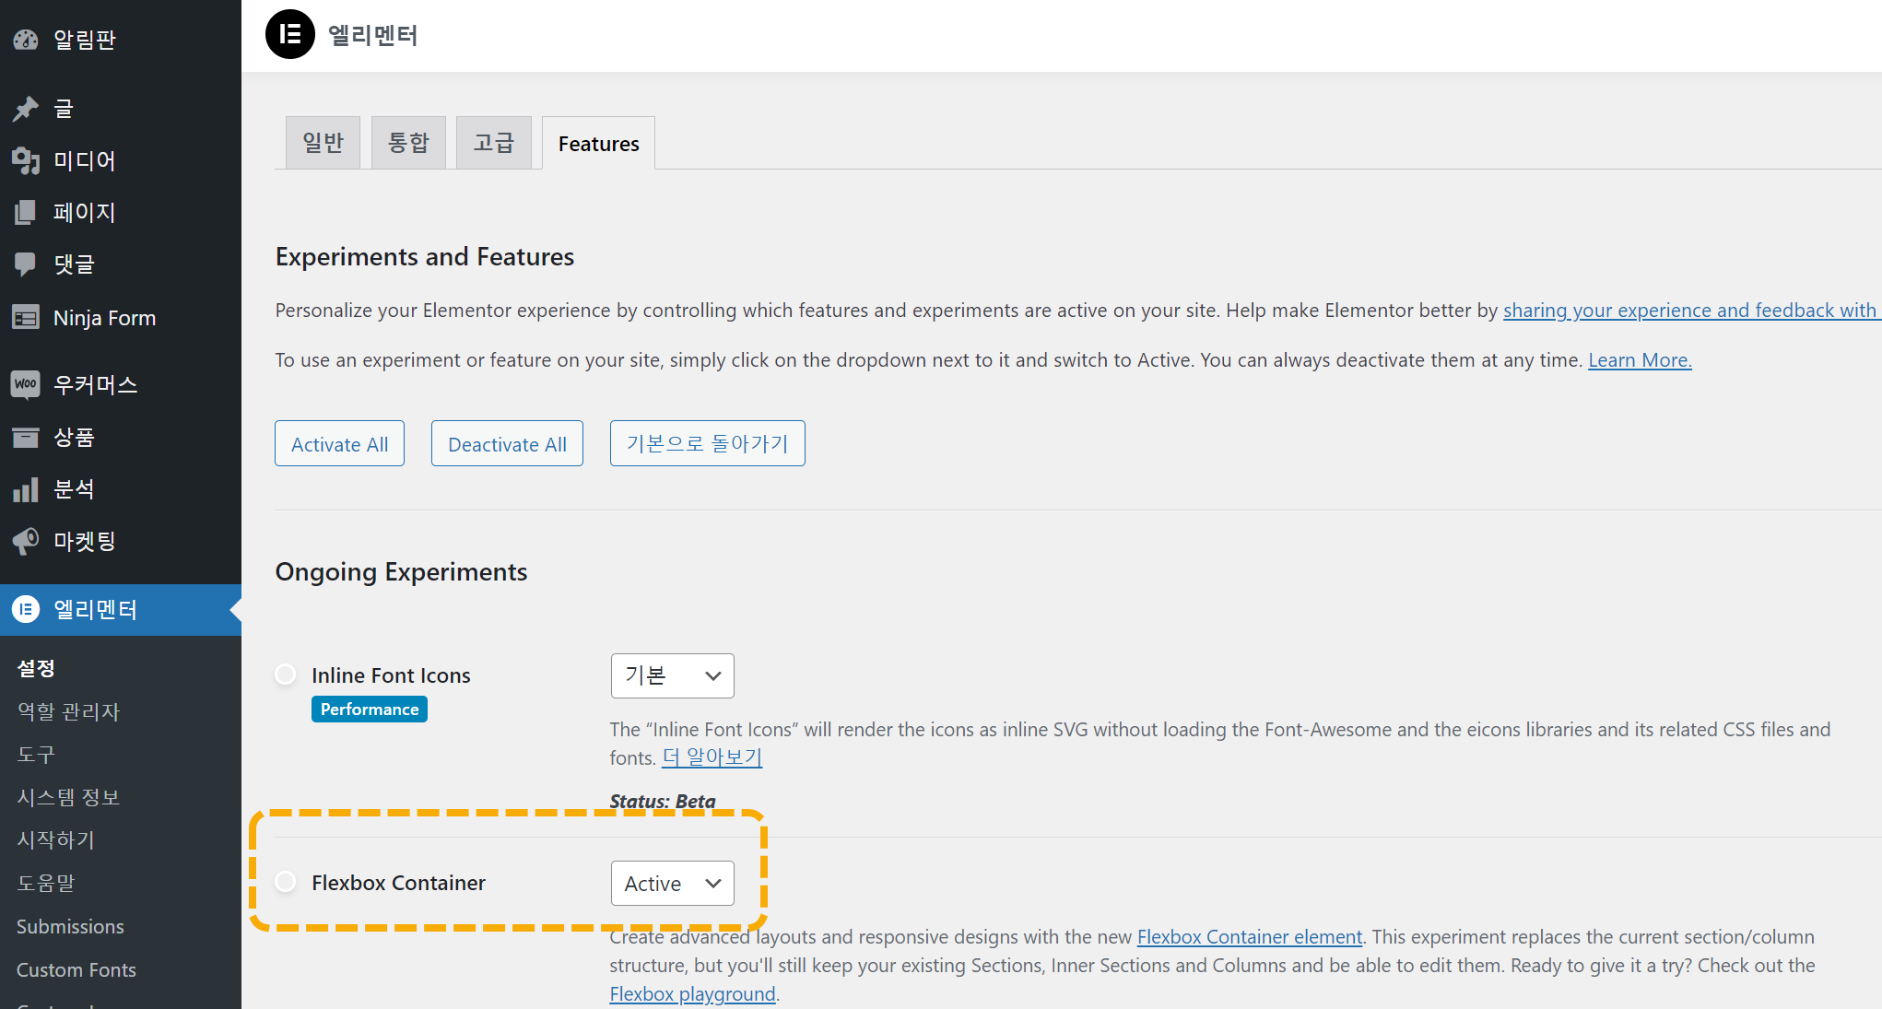The image size is (1882, 1009).
Task: Click the 글 pushpin icon
Action: [x=26, y=109]
